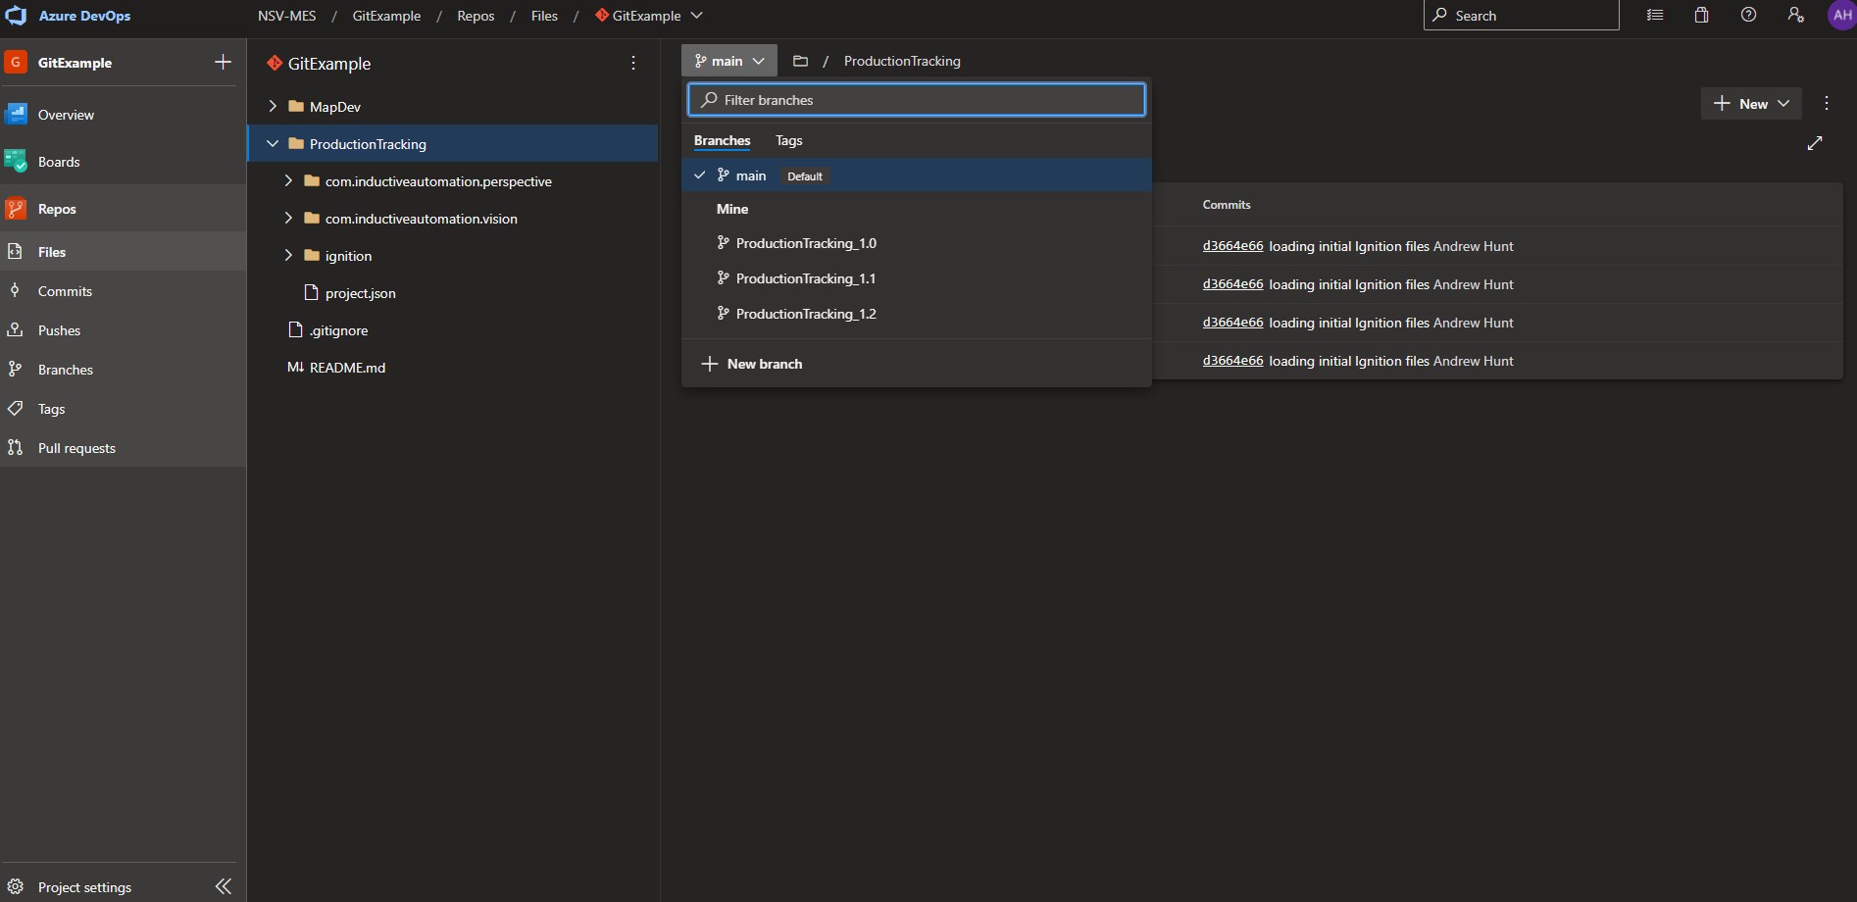Collapse the left sidebar with the double chevron

pos(224,886)
